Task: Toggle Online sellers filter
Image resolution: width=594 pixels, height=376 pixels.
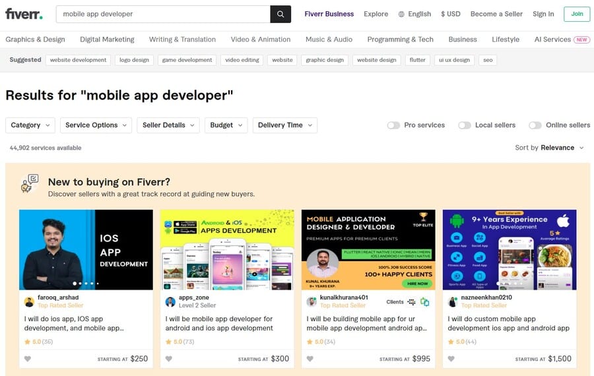Action: tap(535, 125)
